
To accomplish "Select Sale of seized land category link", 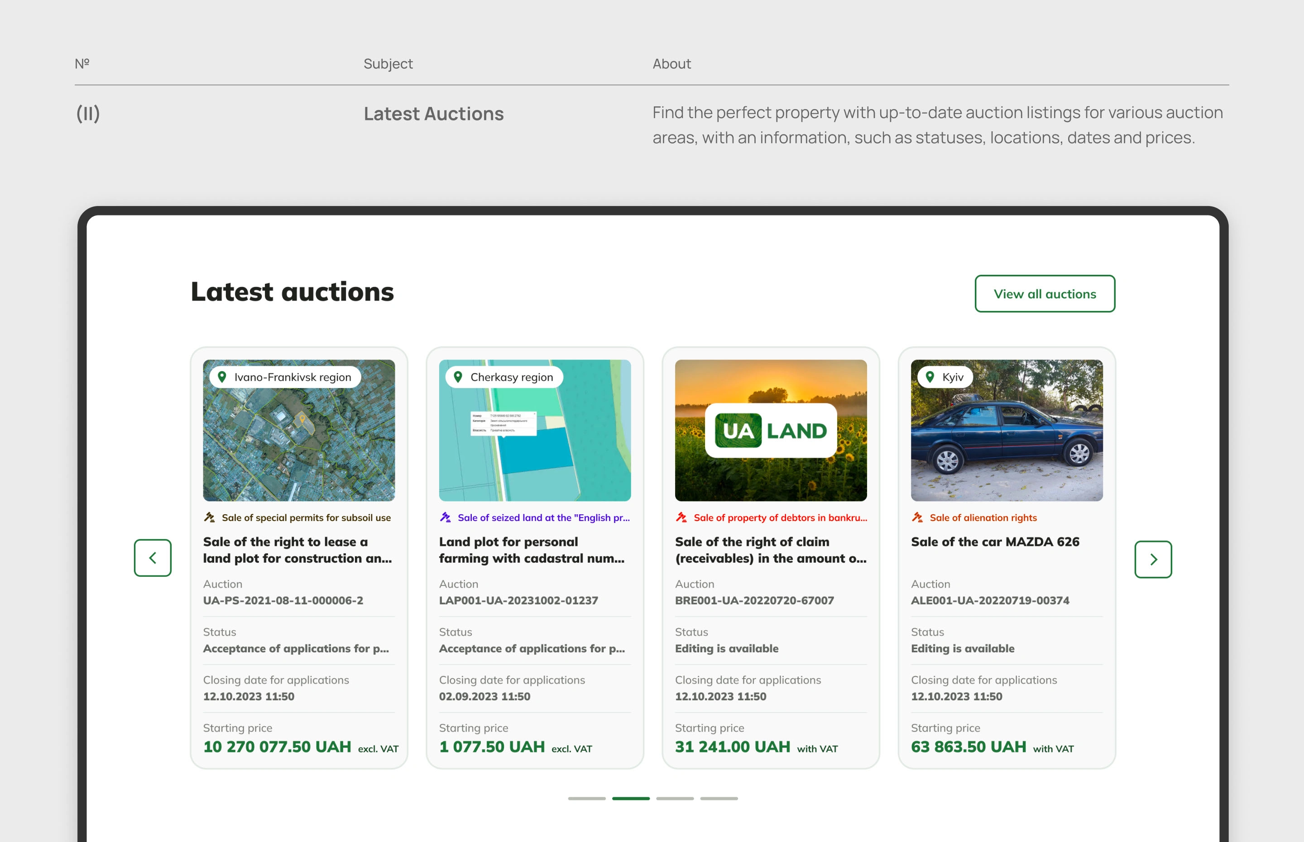I will click(543, 518).
